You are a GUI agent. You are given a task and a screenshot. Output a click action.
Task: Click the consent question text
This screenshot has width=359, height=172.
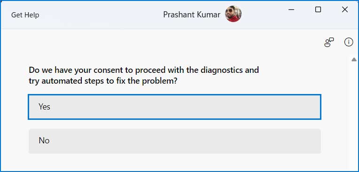(x=144, y=75)
